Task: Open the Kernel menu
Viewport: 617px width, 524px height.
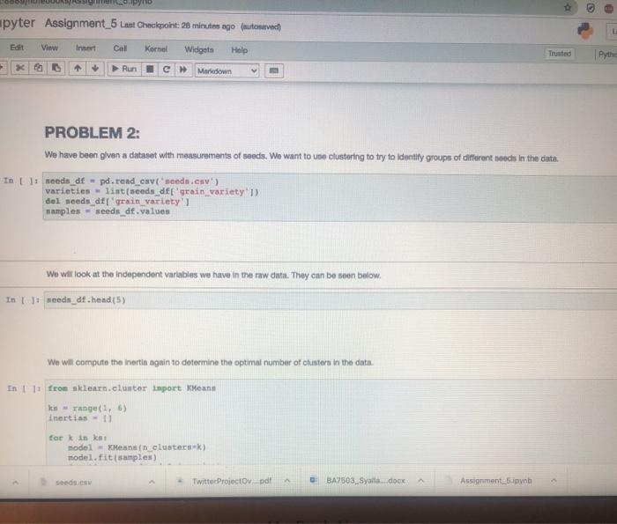Action: (x=156, y=49)
